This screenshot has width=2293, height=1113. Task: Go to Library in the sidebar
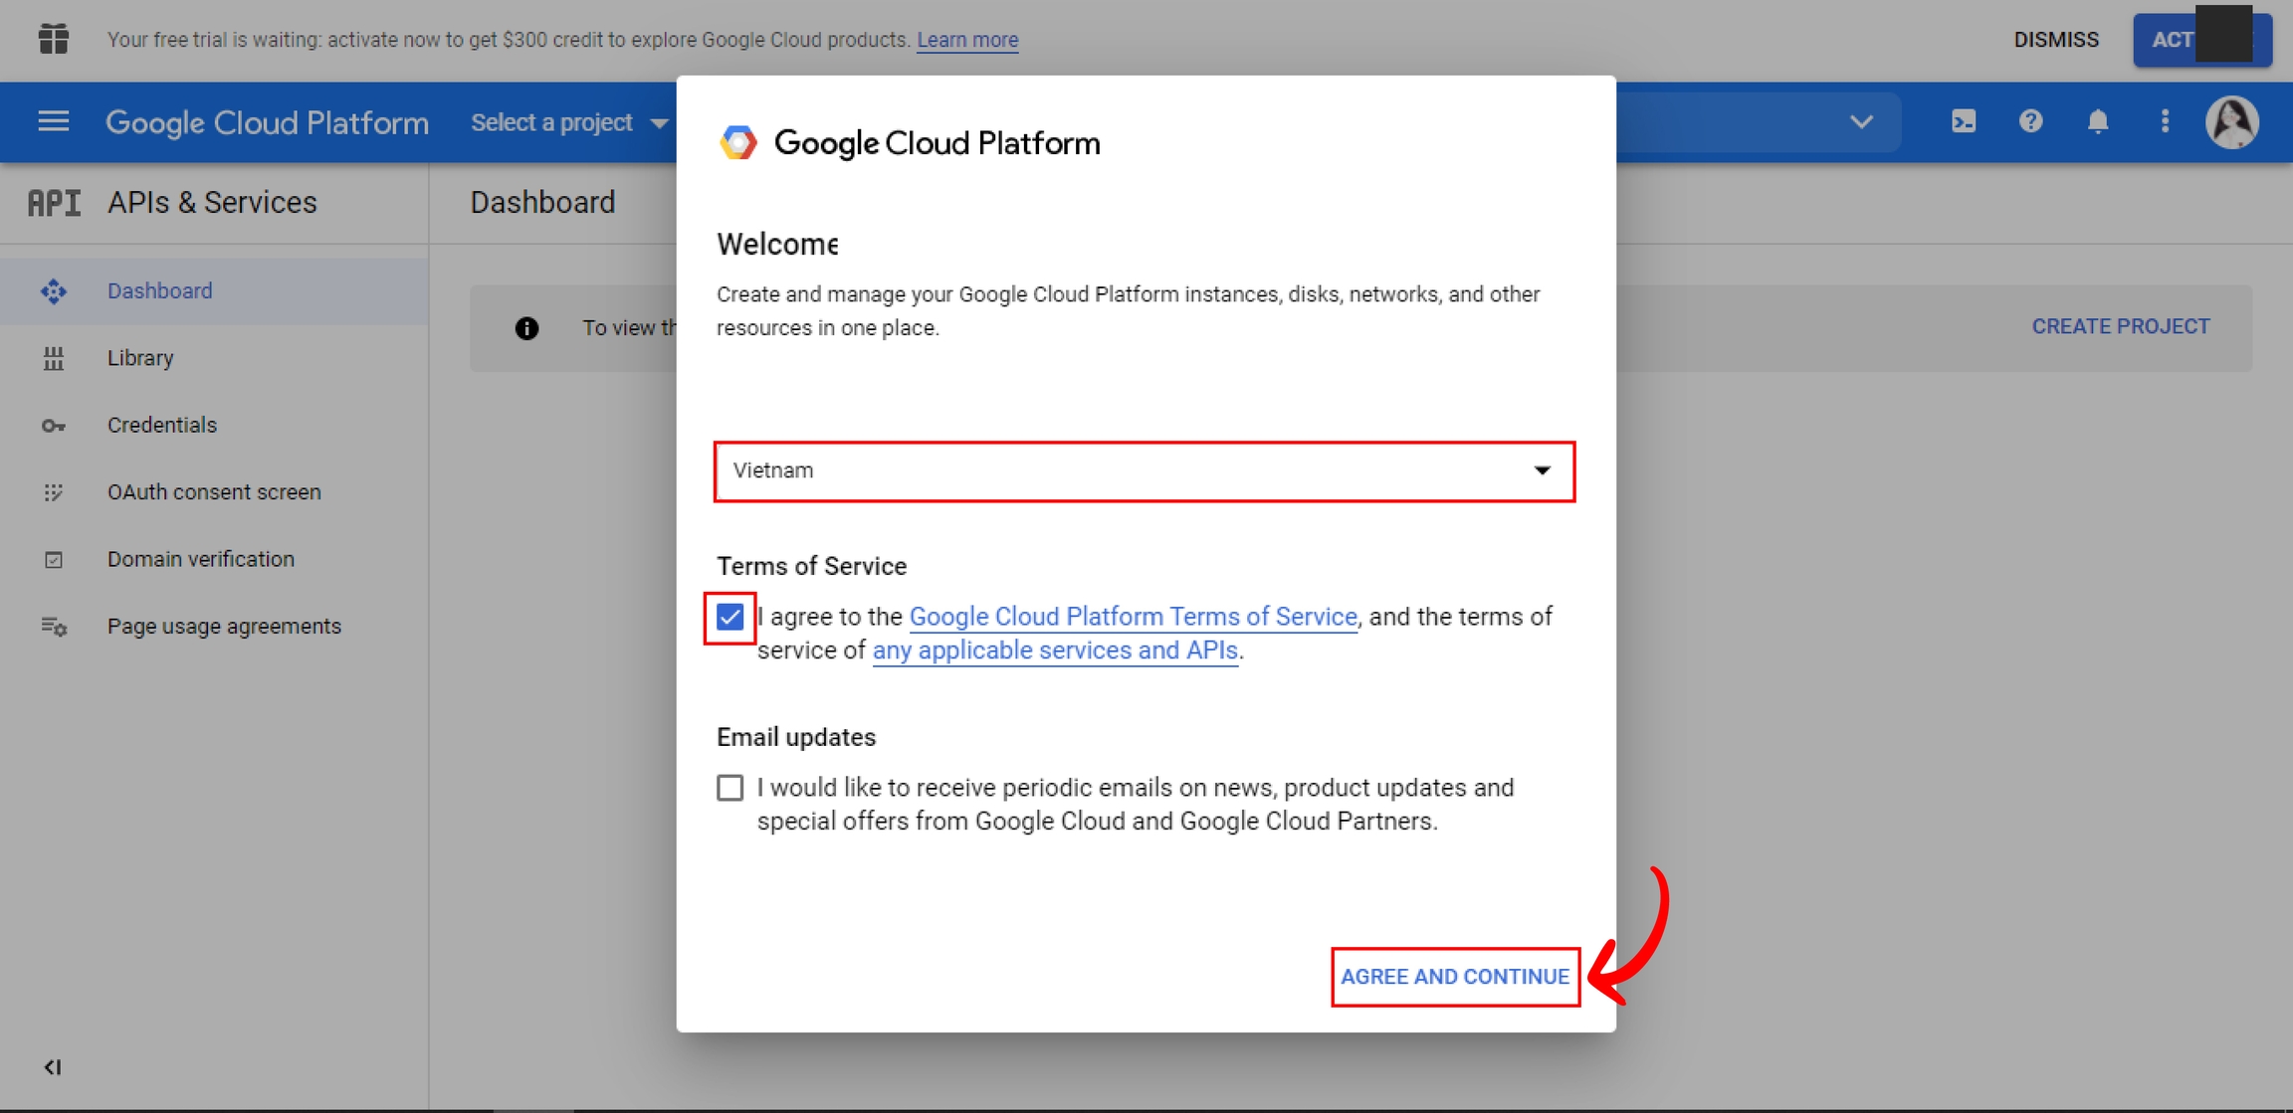click(140, 358)
